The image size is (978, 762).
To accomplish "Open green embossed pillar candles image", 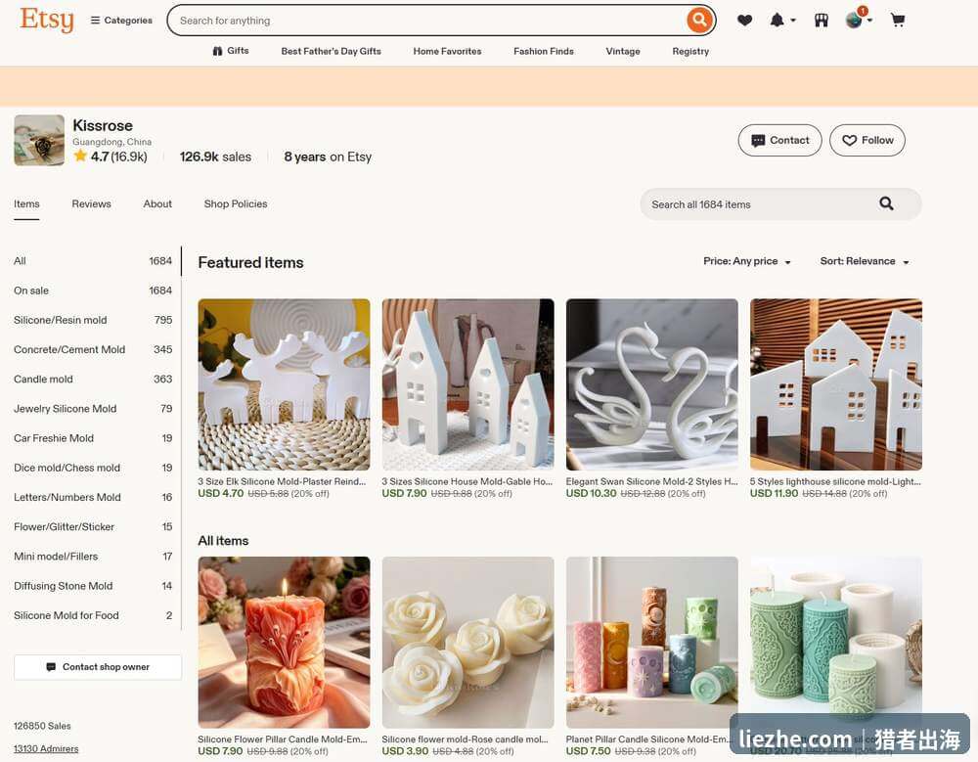I will pos(836,643).
